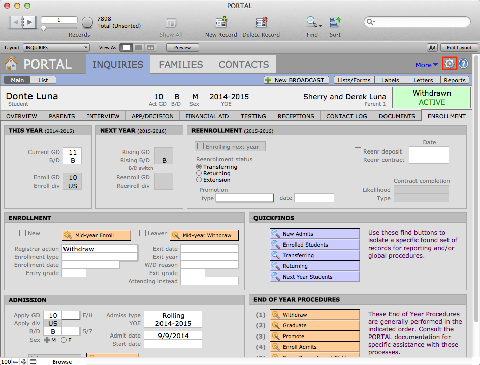Check the Reenr contract checkbox
The height and width of the screenshot is (365, 480).
(x=358, y=159)
